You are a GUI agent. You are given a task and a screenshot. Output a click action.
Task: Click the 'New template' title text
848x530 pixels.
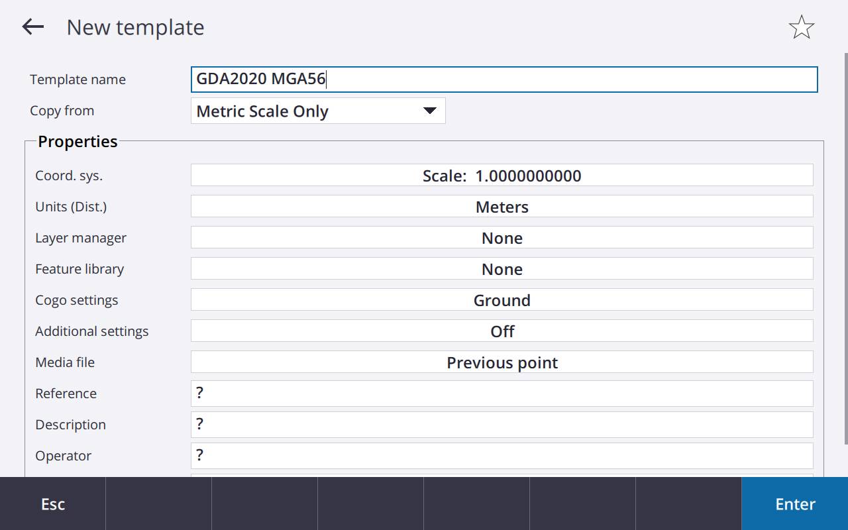[135, 27]
